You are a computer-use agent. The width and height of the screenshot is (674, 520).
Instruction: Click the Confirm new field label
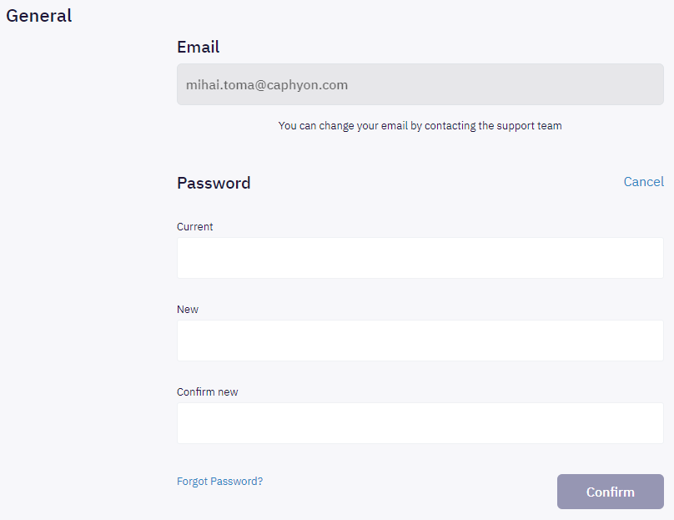(207, 391)
